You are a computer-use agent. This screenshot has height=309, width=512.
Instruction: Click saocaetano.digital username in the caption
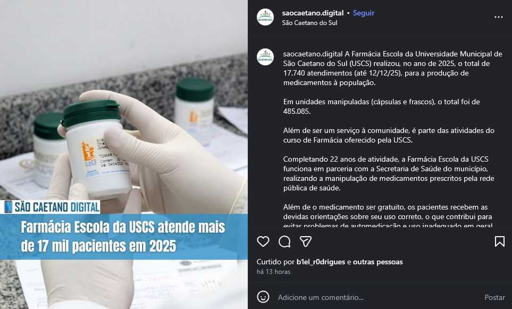point(313,54)
